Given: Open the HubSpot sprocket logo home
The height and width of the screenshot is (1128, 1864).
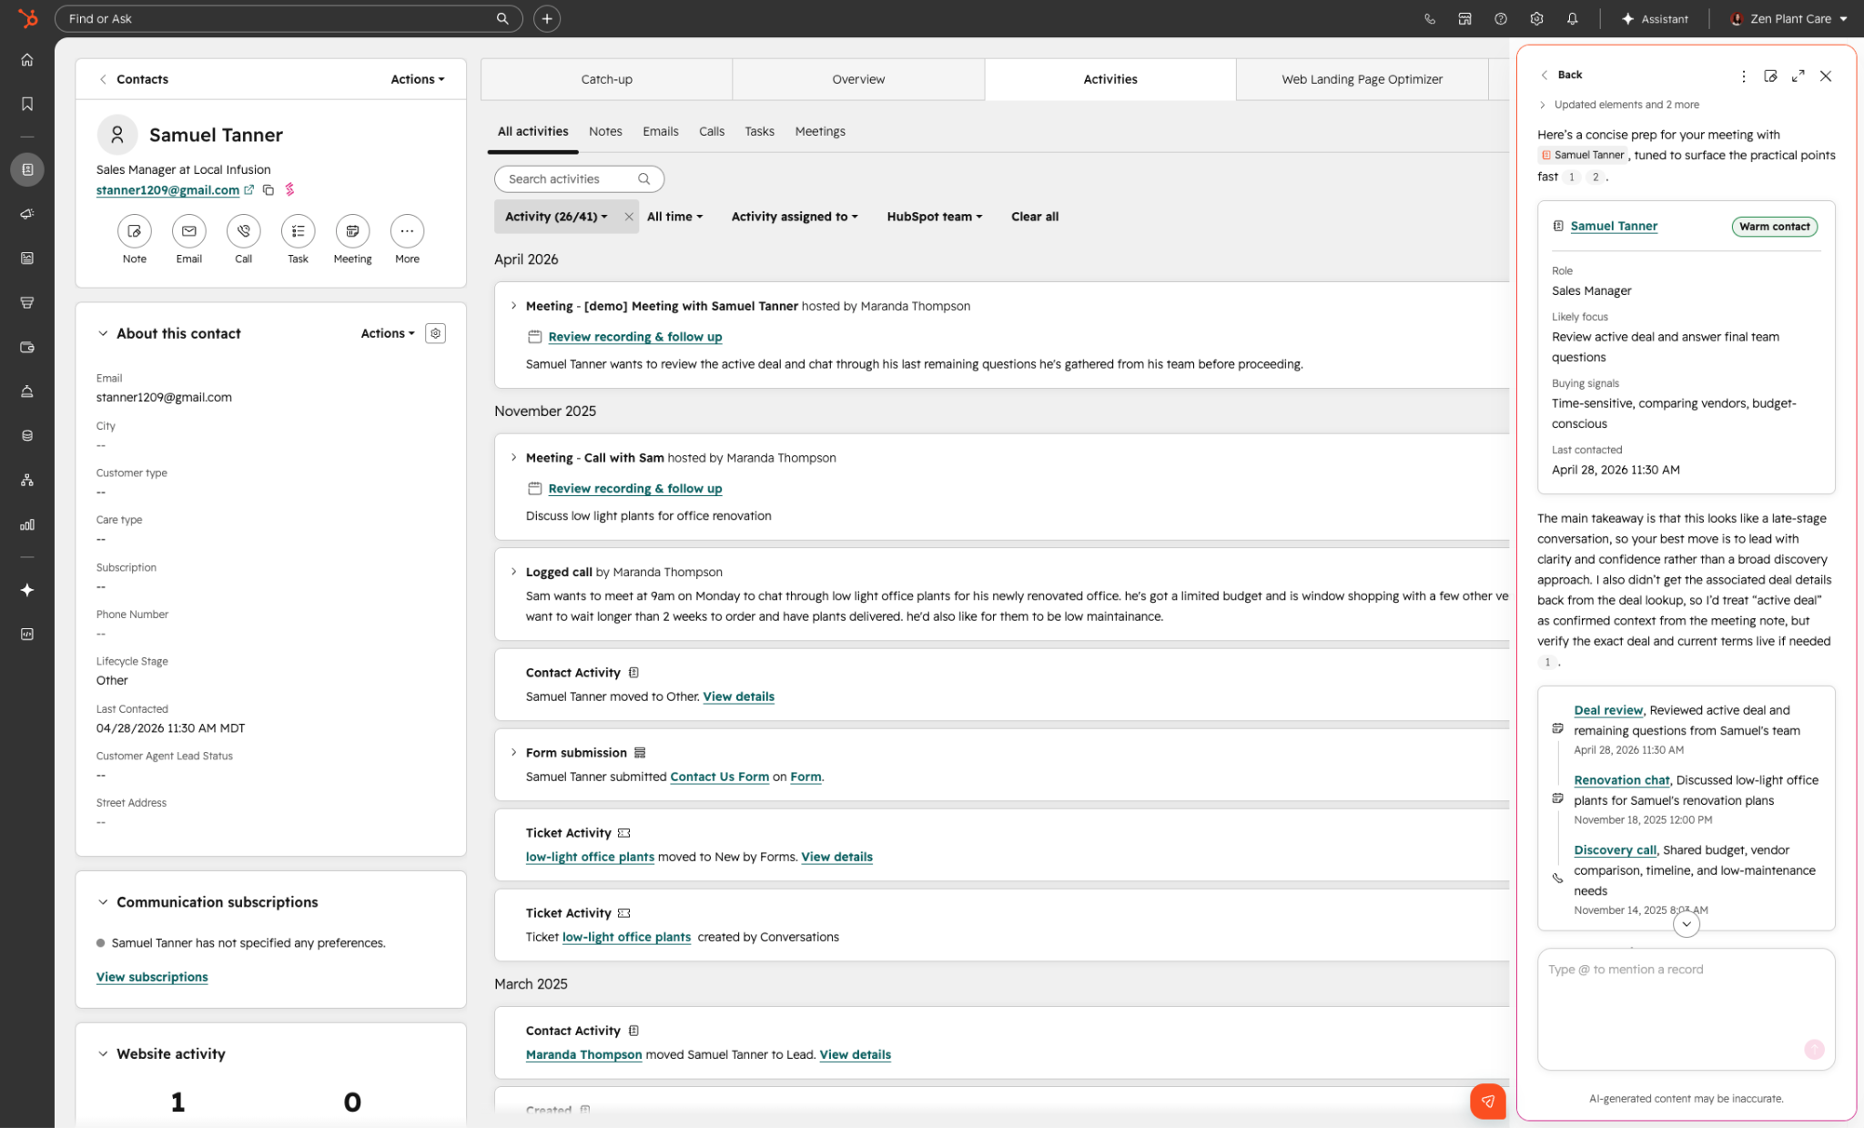Looking at the screenshot, I should (x=27, y=18).
